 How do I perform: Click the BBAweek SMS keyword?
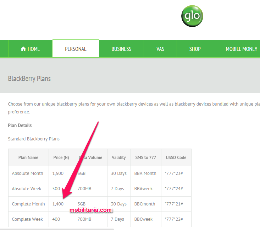143,189
